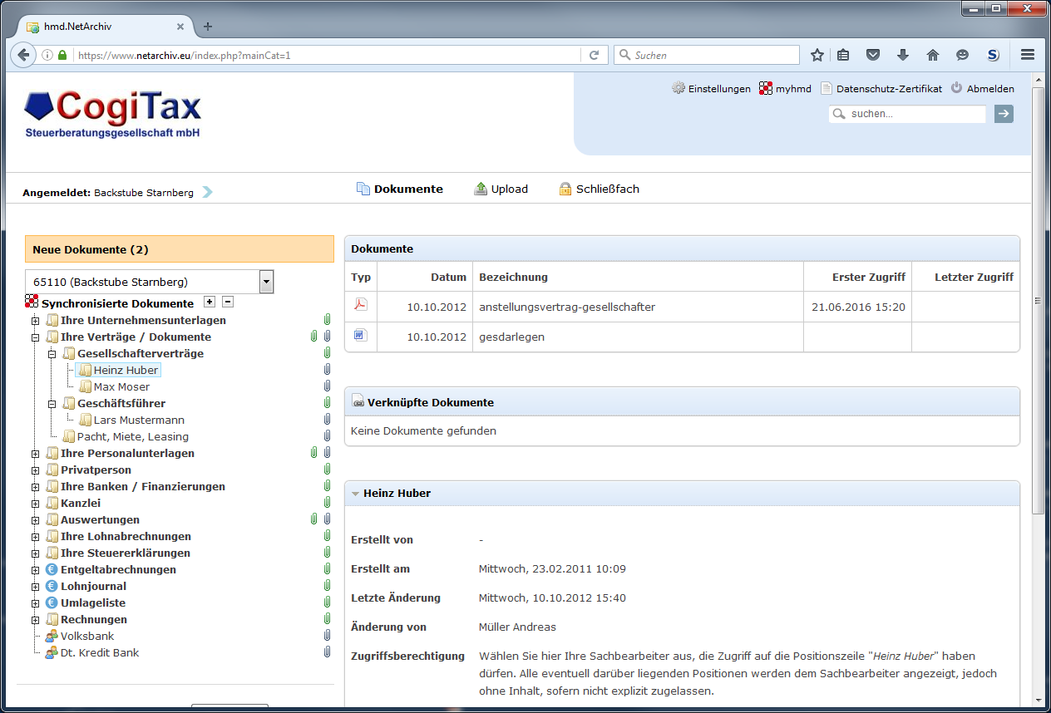
Task: Expand the Ihre Unternehmensunterlagen tree node
Action: coord(34,320)
